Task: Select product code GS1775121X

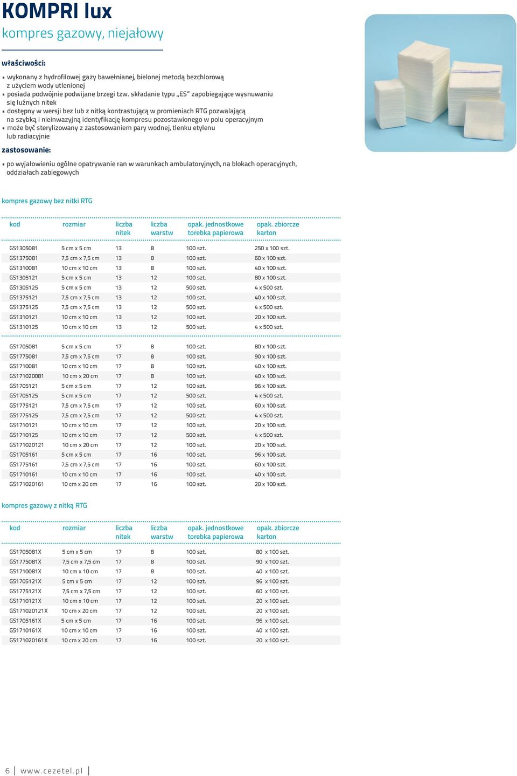Action: (25, 592)
